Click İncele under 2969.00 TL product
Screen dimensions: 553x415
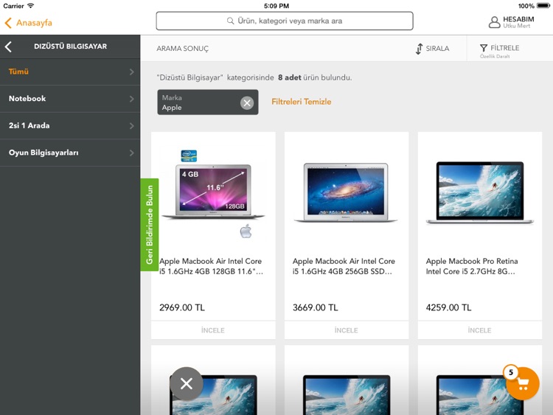[213, 330]
